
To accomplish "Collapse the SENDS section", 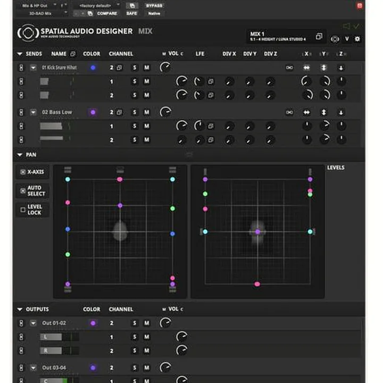I will (20, 54).
